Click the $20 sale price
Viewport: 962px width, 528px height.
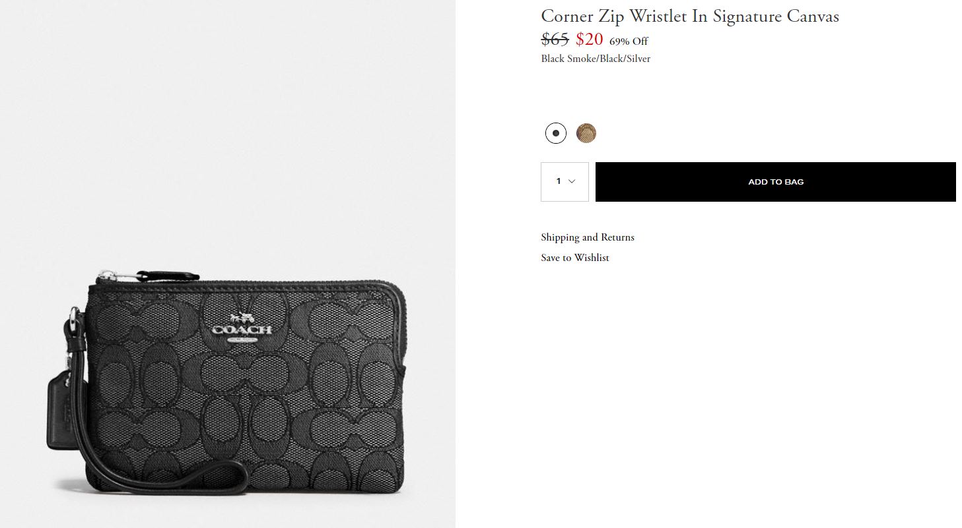[590, 40]
